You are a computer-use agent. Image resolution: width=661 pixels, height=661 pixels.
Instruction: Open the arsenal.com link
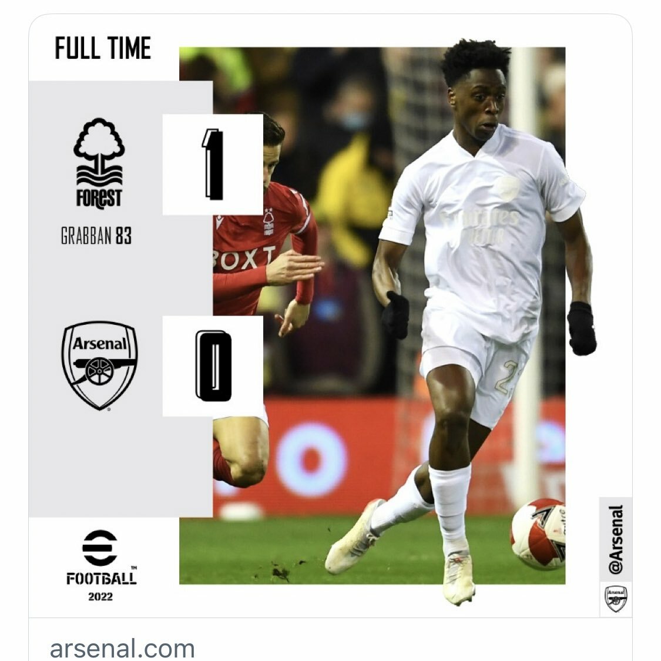122,648
